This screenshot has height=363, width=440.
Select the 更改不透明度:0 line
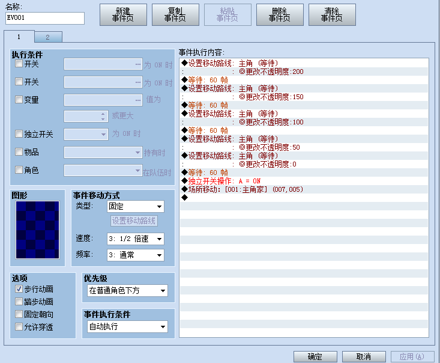(304, 164)
